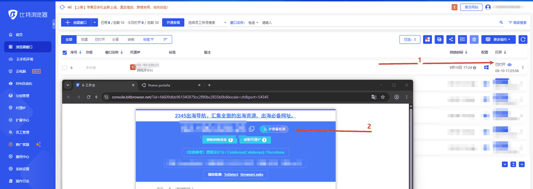Click the 开通套餐 button
This screenshot has height=189, width=533.
point(173,23)
